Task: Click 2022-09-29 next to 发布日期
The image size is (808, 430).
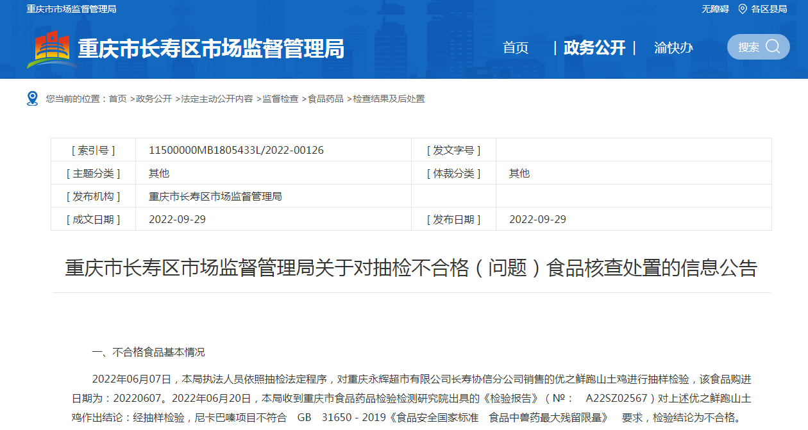Action: (x=537, y=219)
